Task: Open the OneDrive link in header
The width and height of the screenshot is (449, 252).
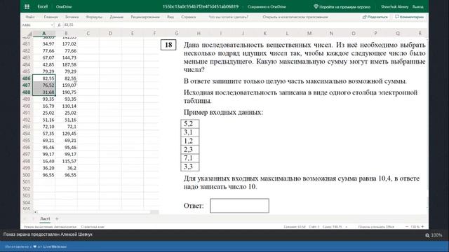Action: (x=64, y=6)
